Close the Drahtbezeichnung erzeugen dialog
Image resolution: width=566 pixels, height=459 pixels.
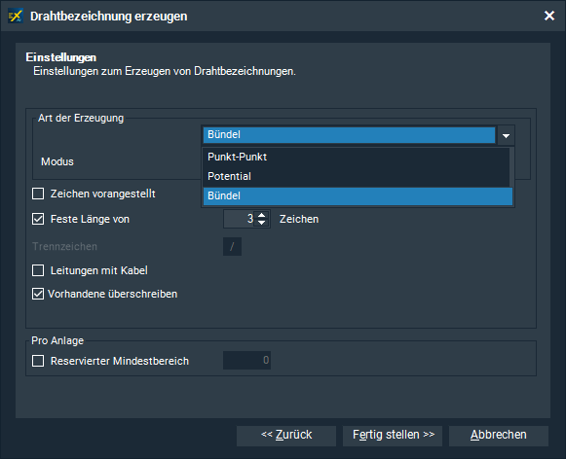pos(549,16)
